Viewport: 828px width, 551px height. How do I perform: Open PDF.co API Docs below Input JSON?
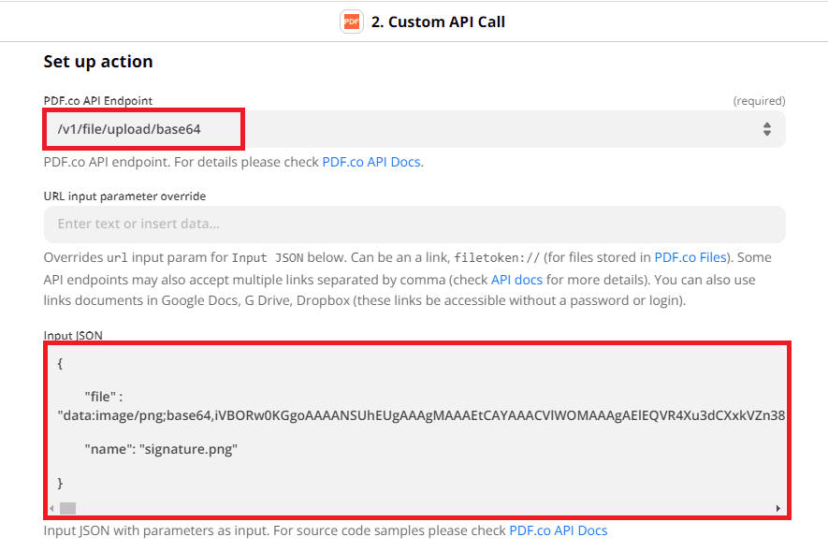559,530
